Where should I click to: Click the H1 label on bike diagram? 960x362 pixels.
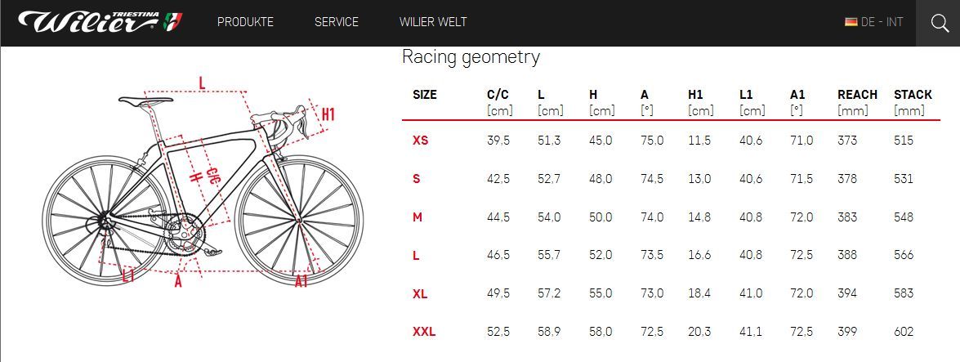pyautogui.click(x=328, y=114)
